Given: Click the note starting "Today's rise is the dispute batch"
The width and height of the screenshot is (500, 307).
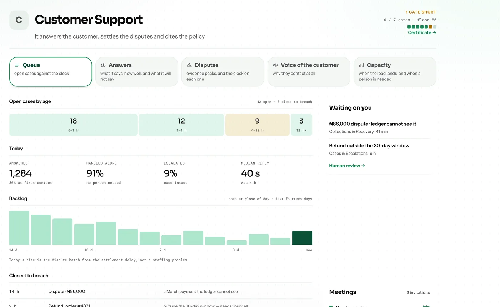Looking at the screenshot, I should (98, 260).
